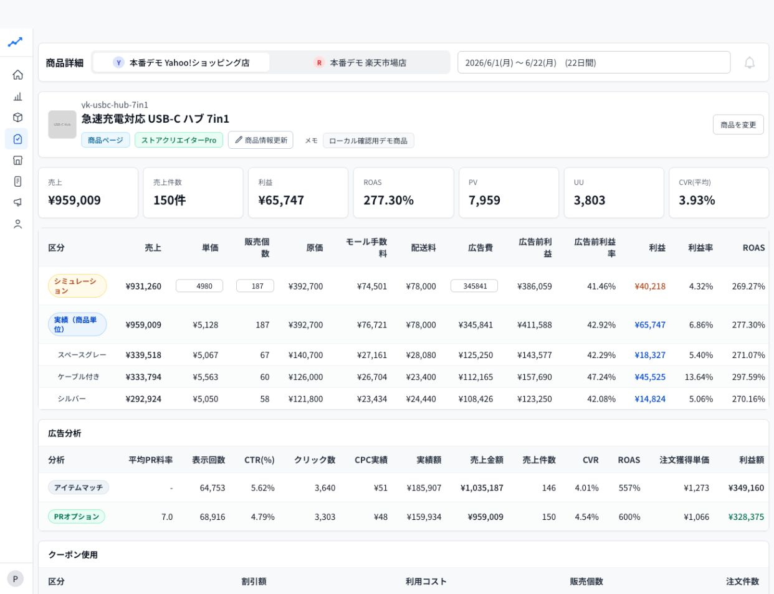Open the user account sidebar icon
774x594 pixels.
coord(17,224)
